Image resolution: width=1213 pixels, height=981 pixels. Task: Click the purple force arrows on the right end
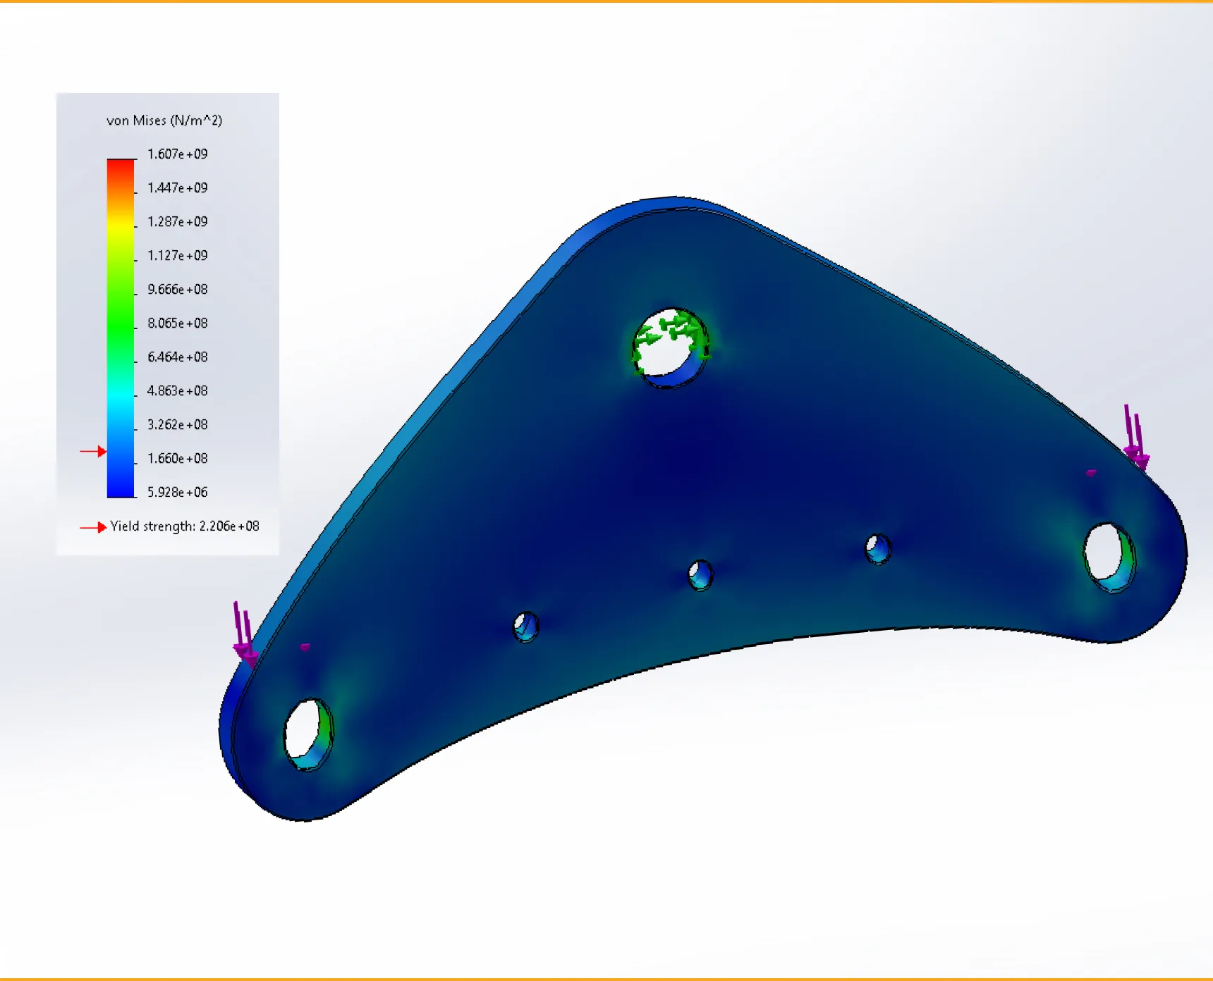click(1135, 438)
